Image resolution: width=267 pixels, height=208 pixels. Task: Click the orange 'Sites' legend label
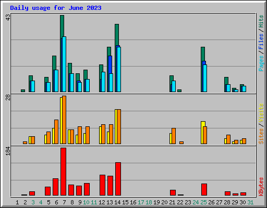(x=261, y=136)
